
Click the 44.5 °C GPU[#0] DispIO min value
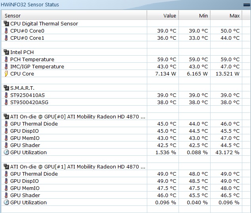[x=198, y=131]
